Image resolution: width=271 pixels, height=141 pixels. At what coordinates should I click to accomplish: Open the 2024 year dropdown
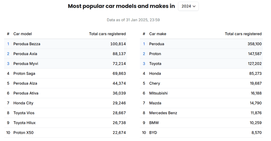point(188,7)
